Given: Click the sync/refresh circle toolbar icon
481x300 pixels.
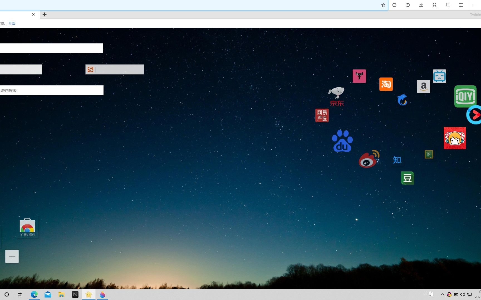Looking at the screenshot, I should click(x=394, y=5).
